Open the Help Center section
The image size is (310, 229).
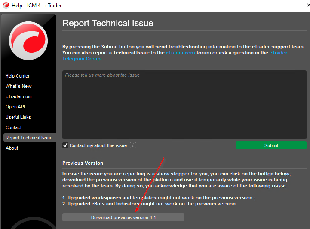[18, 76]
